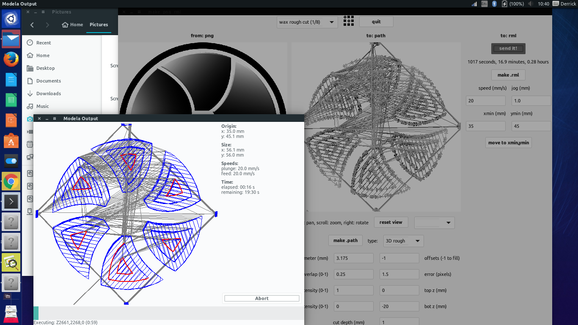Focus the ymin (mm) field
The width and height of the screenshot is (578, 325).
tap(531, 126)
